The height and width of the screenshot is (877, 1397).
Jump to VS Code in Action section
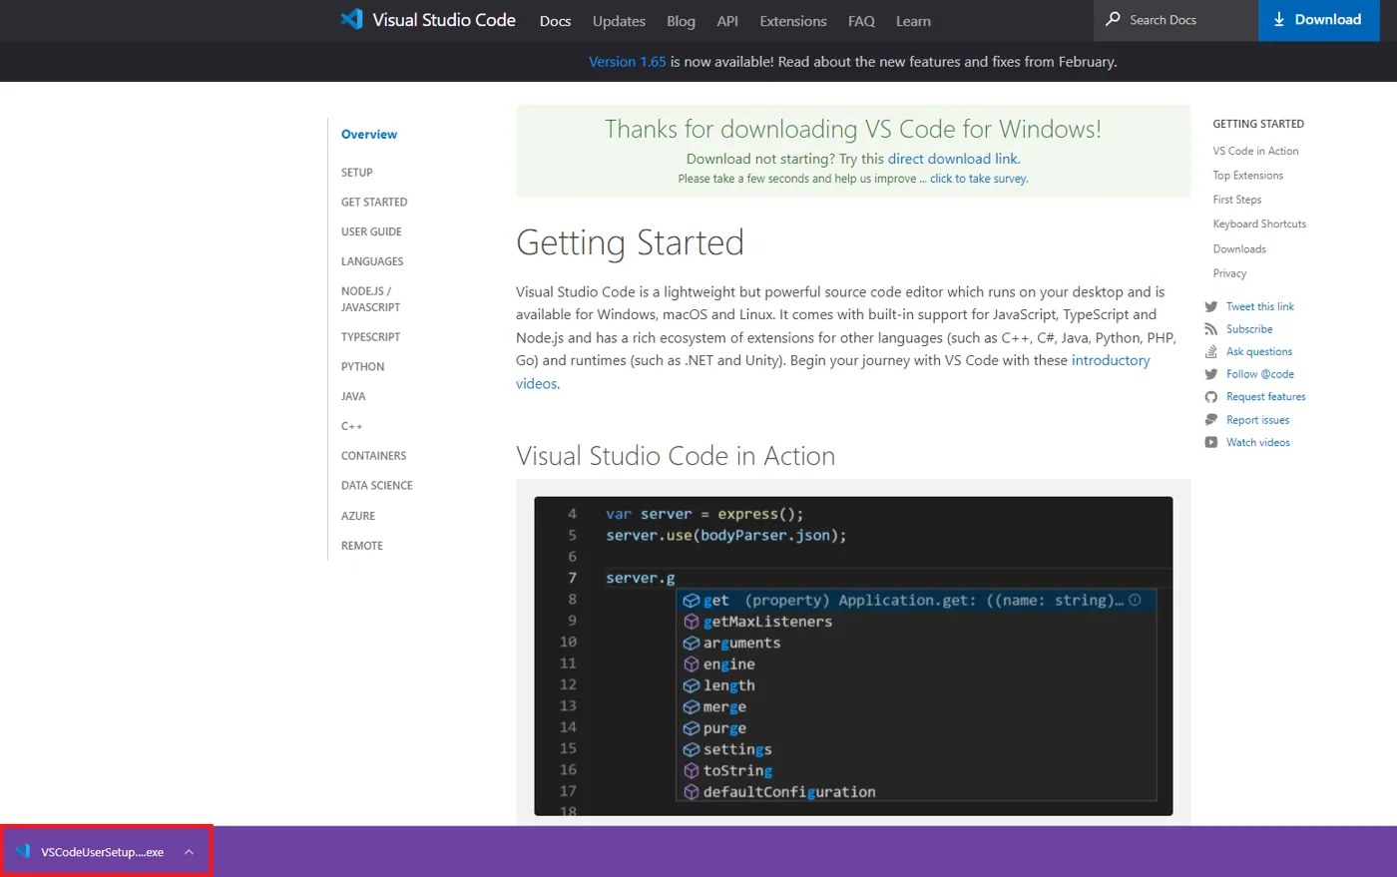(1255, 152)
